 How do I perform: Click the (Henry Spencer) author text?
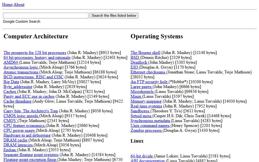(185, 126)
